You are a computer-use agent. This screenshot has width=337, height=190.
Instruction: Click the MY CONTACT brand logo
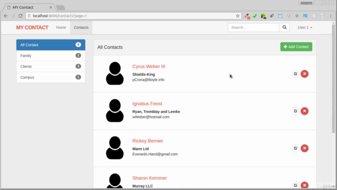pos(32,27)
